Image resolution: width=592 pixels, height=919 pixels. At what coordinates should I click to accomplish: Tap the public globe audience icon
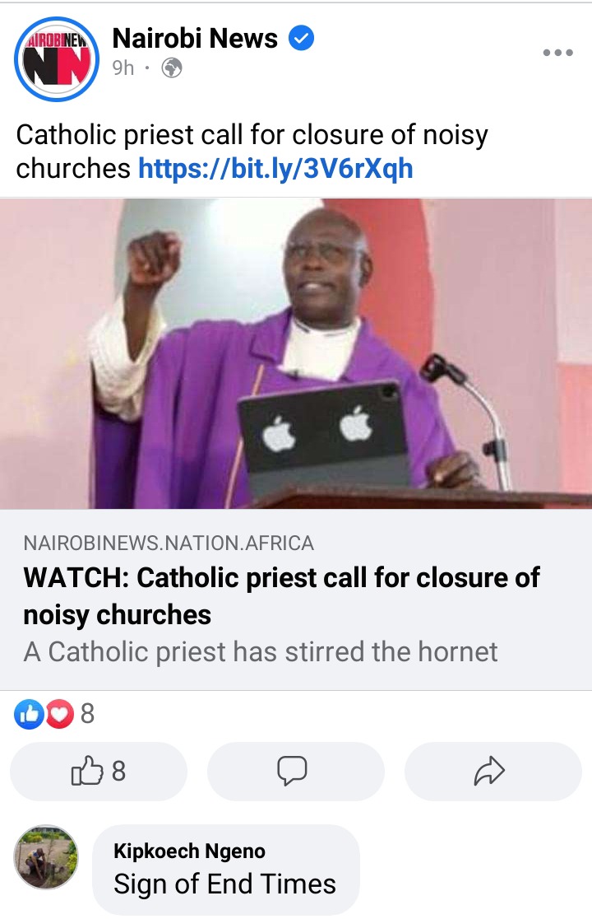tap(171, 68)
